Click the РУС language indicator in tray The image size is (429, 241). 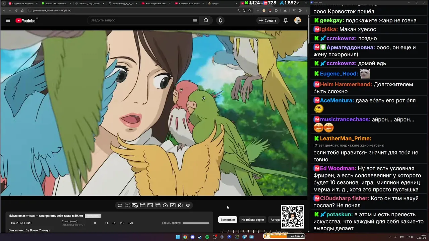[x=402, y=237]
